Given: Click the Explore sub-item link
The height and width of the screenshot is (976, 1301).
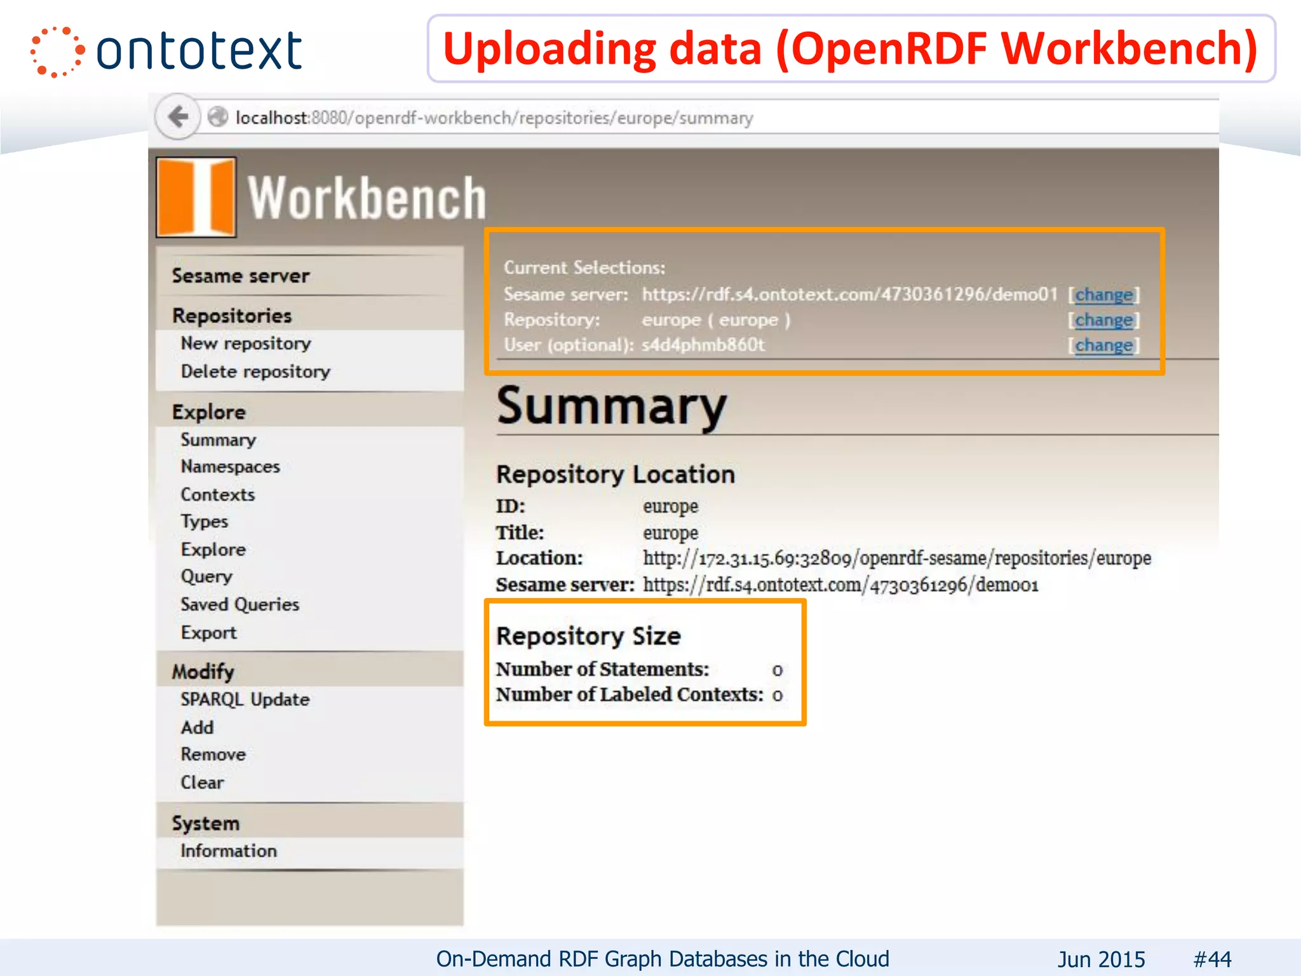Looking at the screenshot, I should [213, 549].
